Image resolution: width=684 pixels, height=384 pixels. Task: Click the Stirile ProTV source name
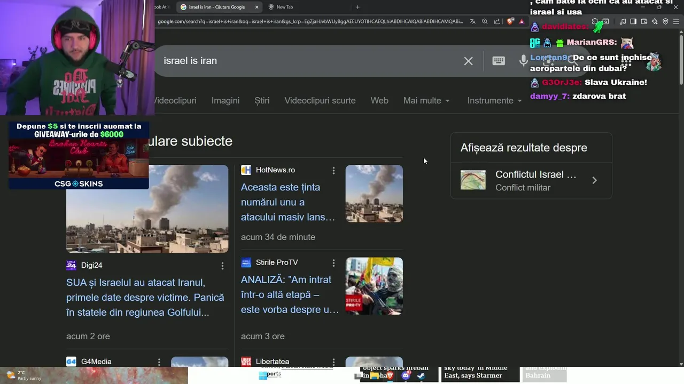tap(277, 262)
